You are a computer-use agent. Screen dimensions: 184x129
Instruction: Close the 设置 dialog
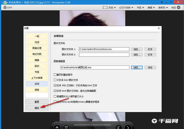pyautogui.click(x=159, y=28)
